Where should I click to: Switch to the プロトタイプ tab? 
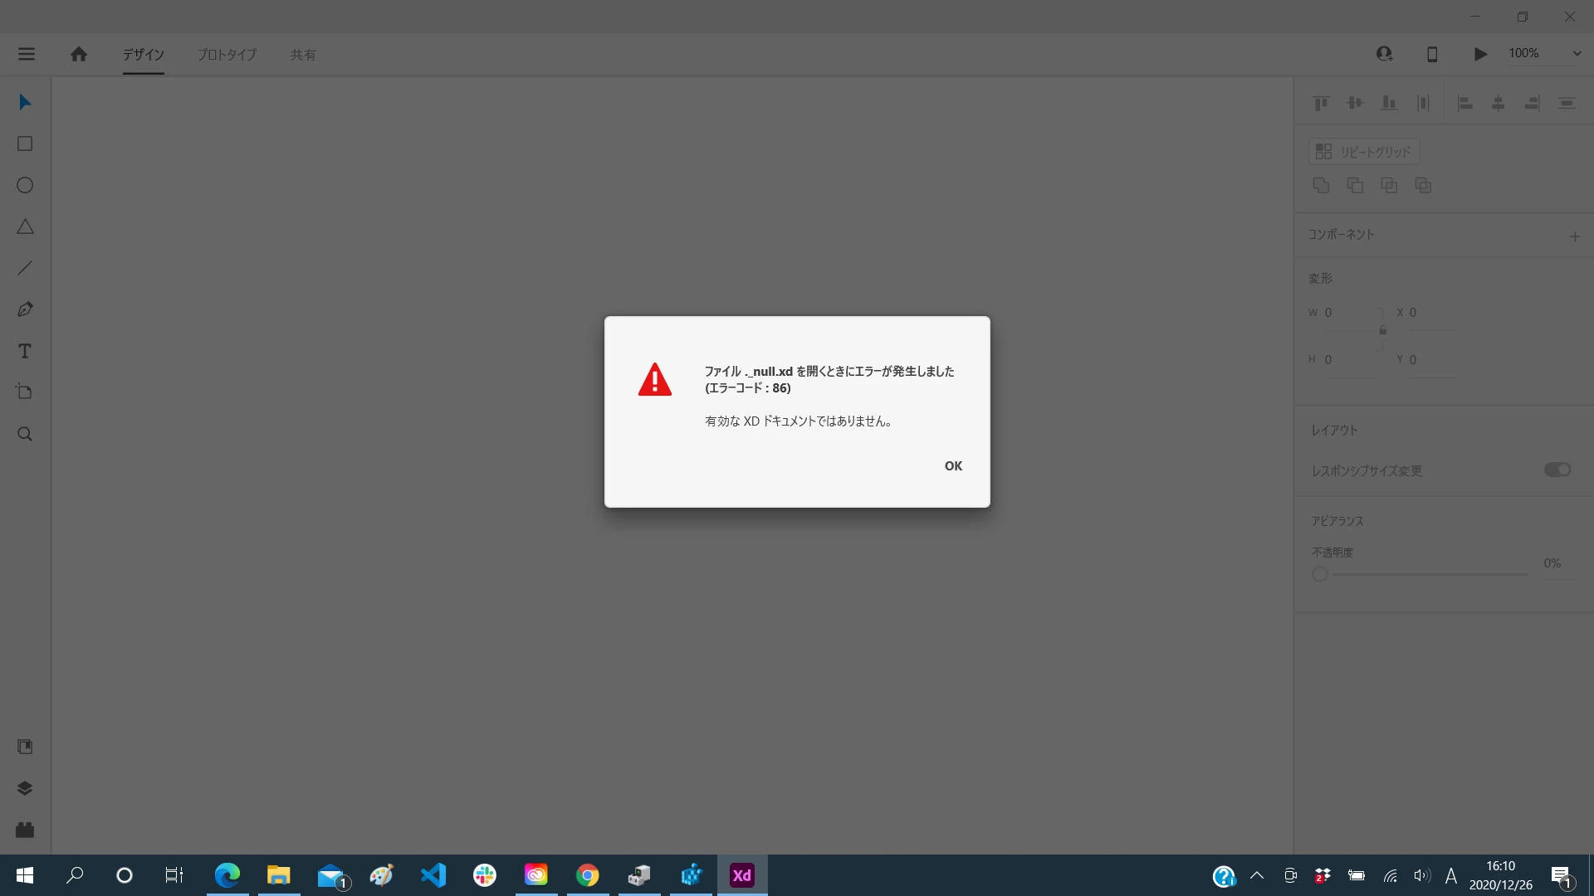tap(227, 55)
